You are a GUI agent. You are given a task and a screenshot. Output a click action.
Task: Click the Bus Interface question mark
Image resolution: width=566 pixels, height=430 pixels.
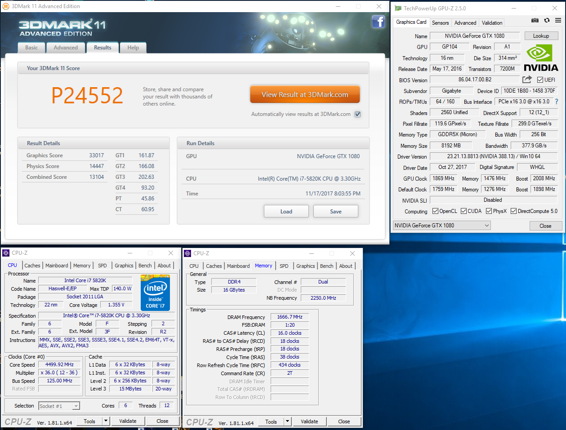tap(557, 102)
